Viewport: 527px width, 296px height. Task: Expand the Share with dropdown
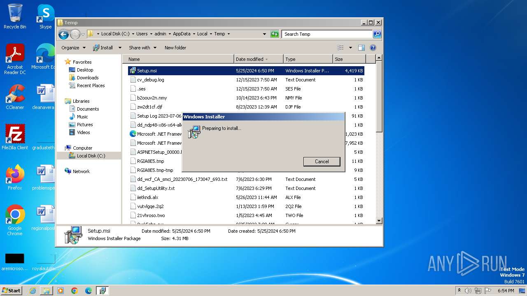coord(142,48)
